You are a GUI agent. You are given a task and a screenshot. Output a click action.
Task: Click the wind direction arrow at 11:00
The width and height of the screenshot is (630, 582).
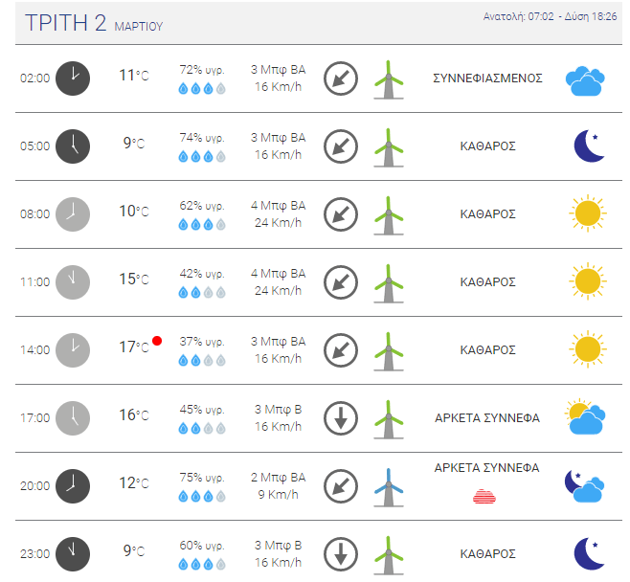coord(341,282)
